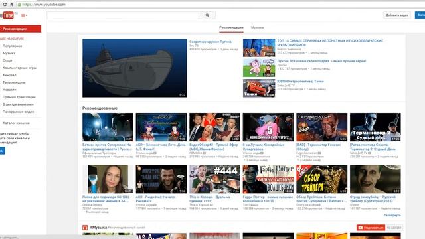Viewport: 425px width, 239px height.
Task: Open the #Музыка channel title link
Action: 98,228
